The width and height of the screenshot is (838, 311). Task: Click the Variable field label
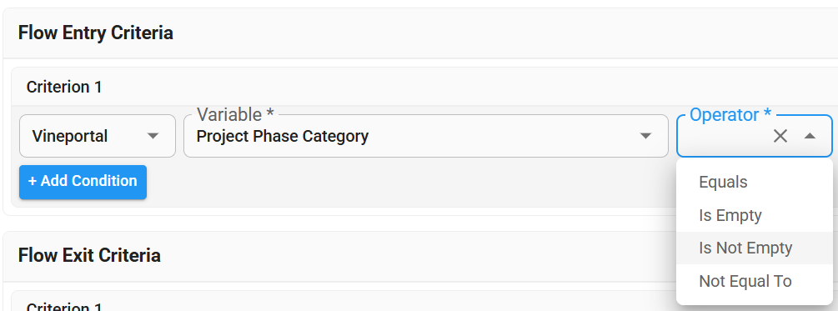click(x=235, y=115)
